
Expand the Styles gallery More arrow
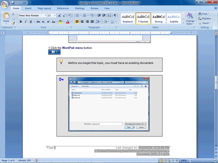pos(183,22)
